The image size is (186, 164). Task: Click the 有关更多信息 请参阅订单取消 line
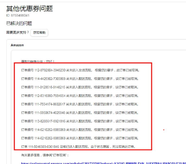45,155
